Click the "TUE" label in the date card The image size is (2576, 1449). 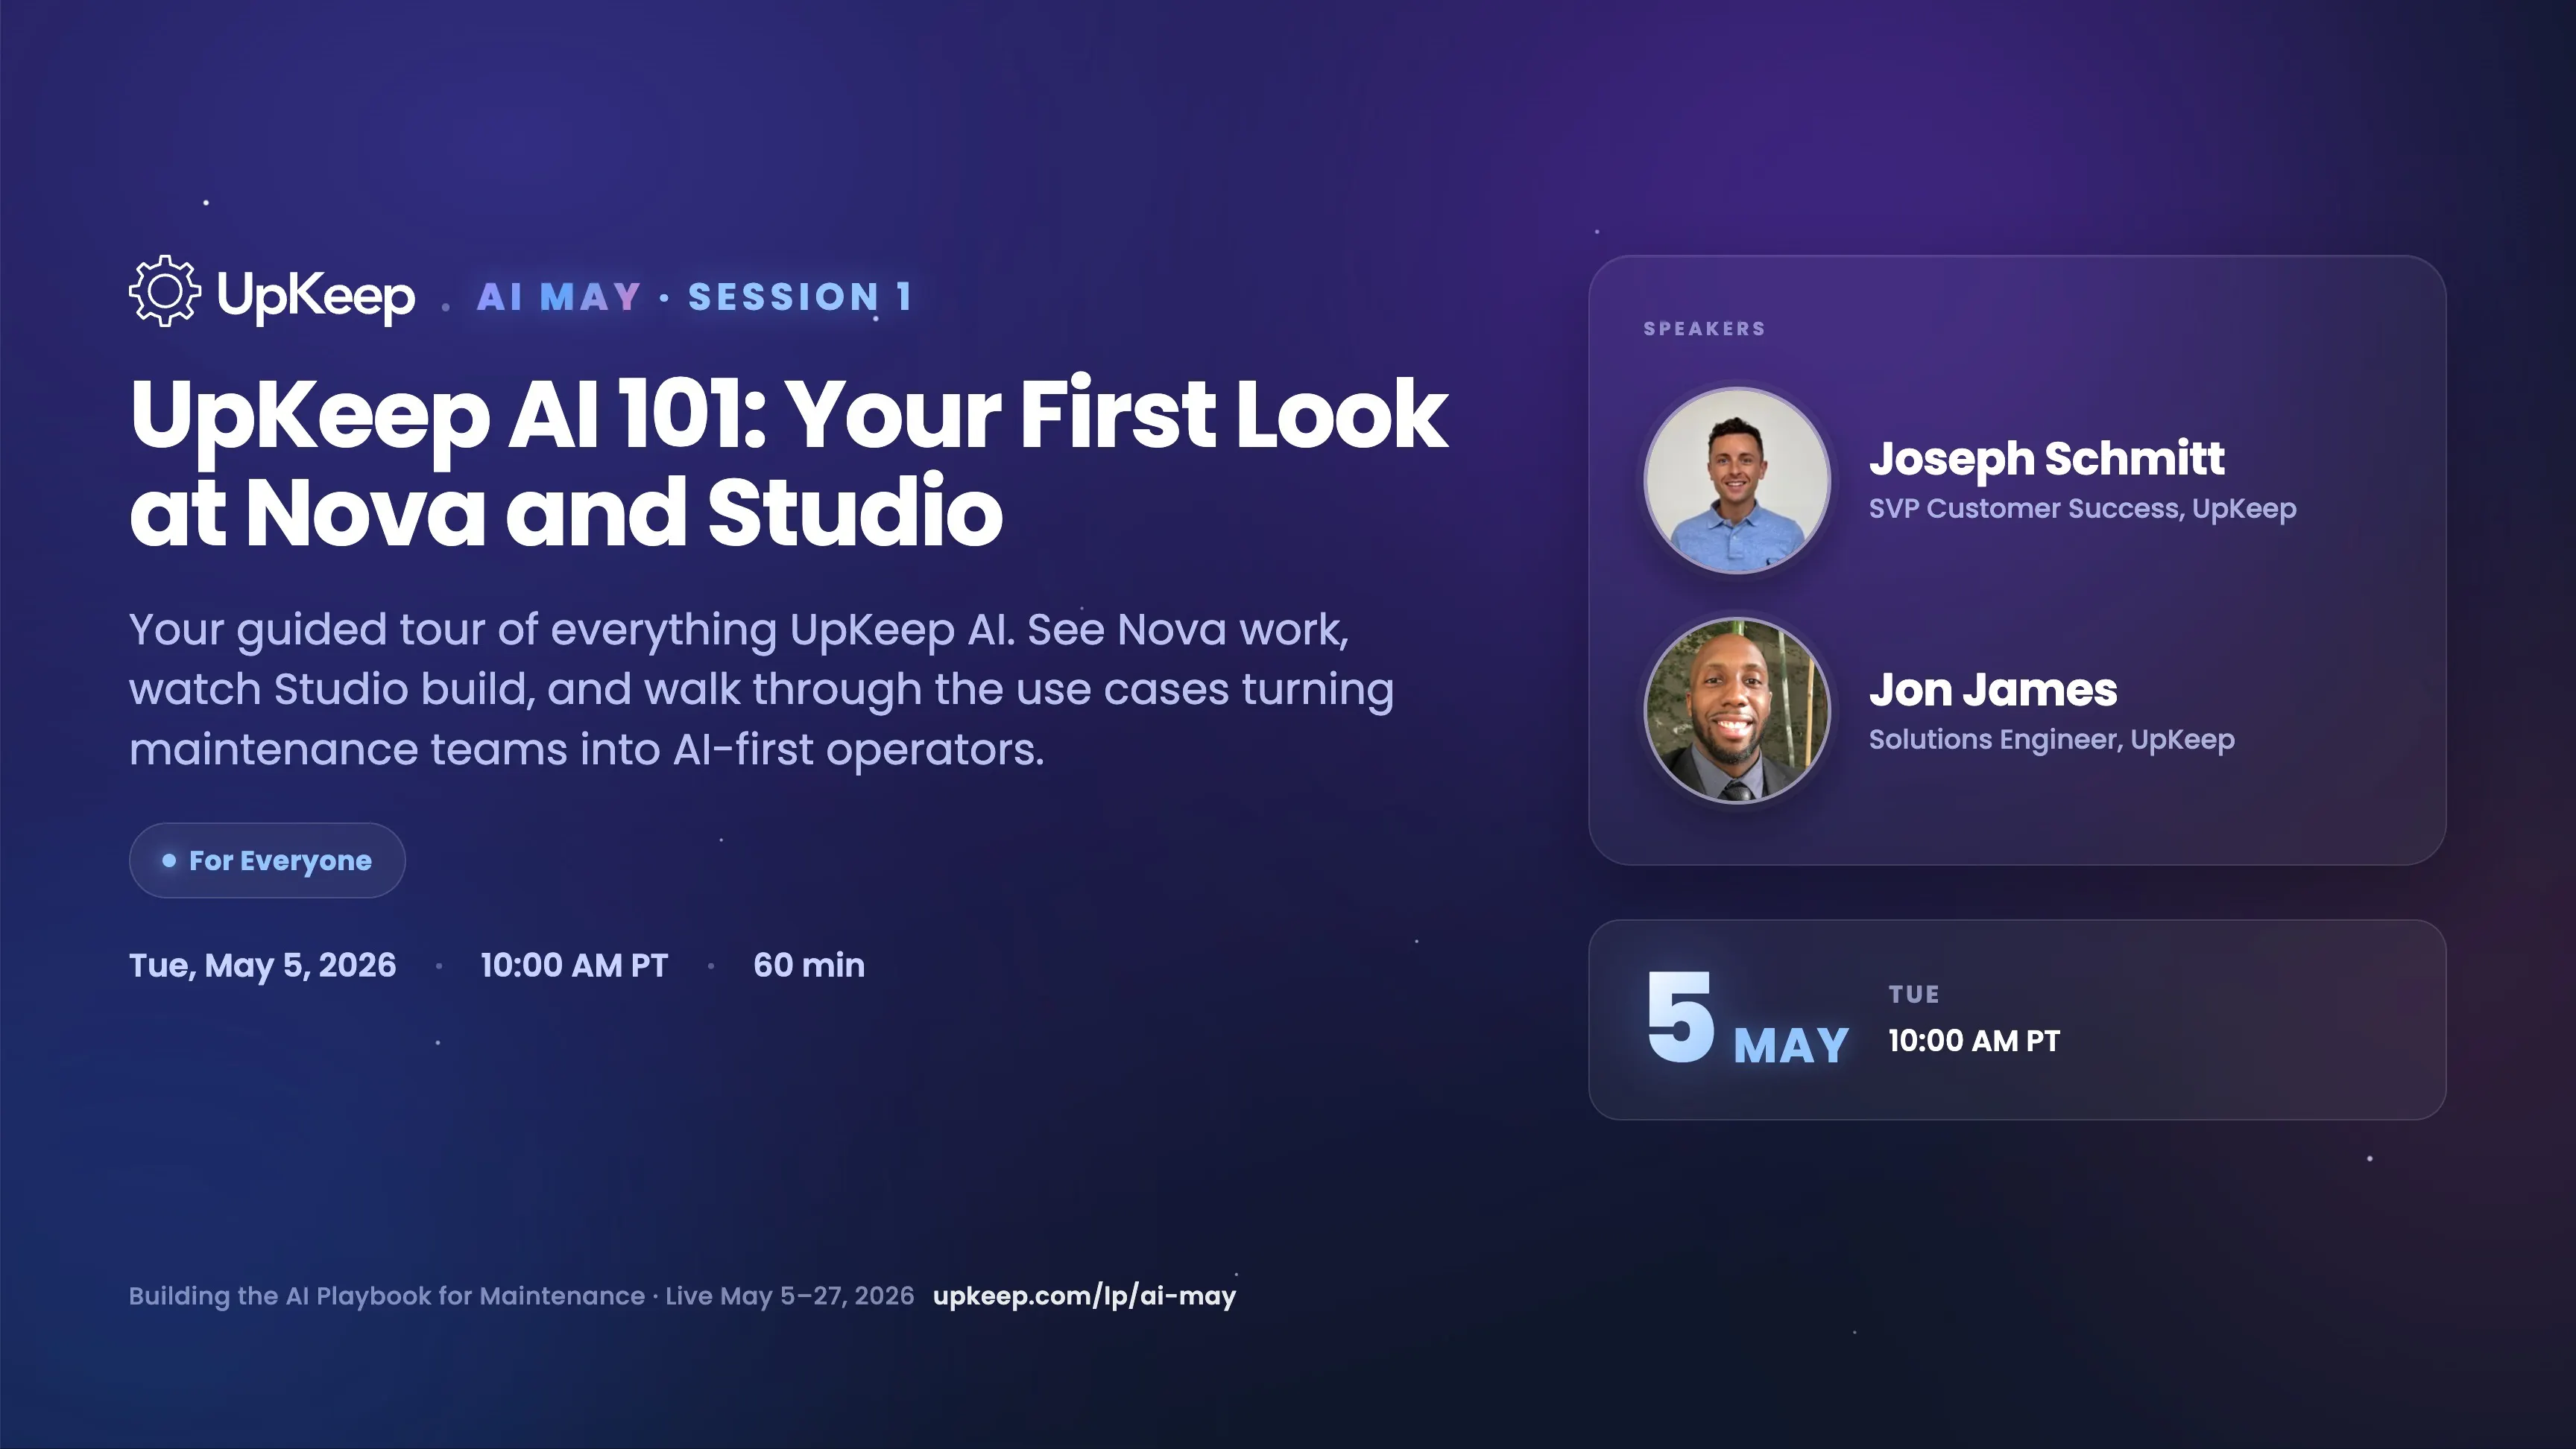pos(1914,995)
